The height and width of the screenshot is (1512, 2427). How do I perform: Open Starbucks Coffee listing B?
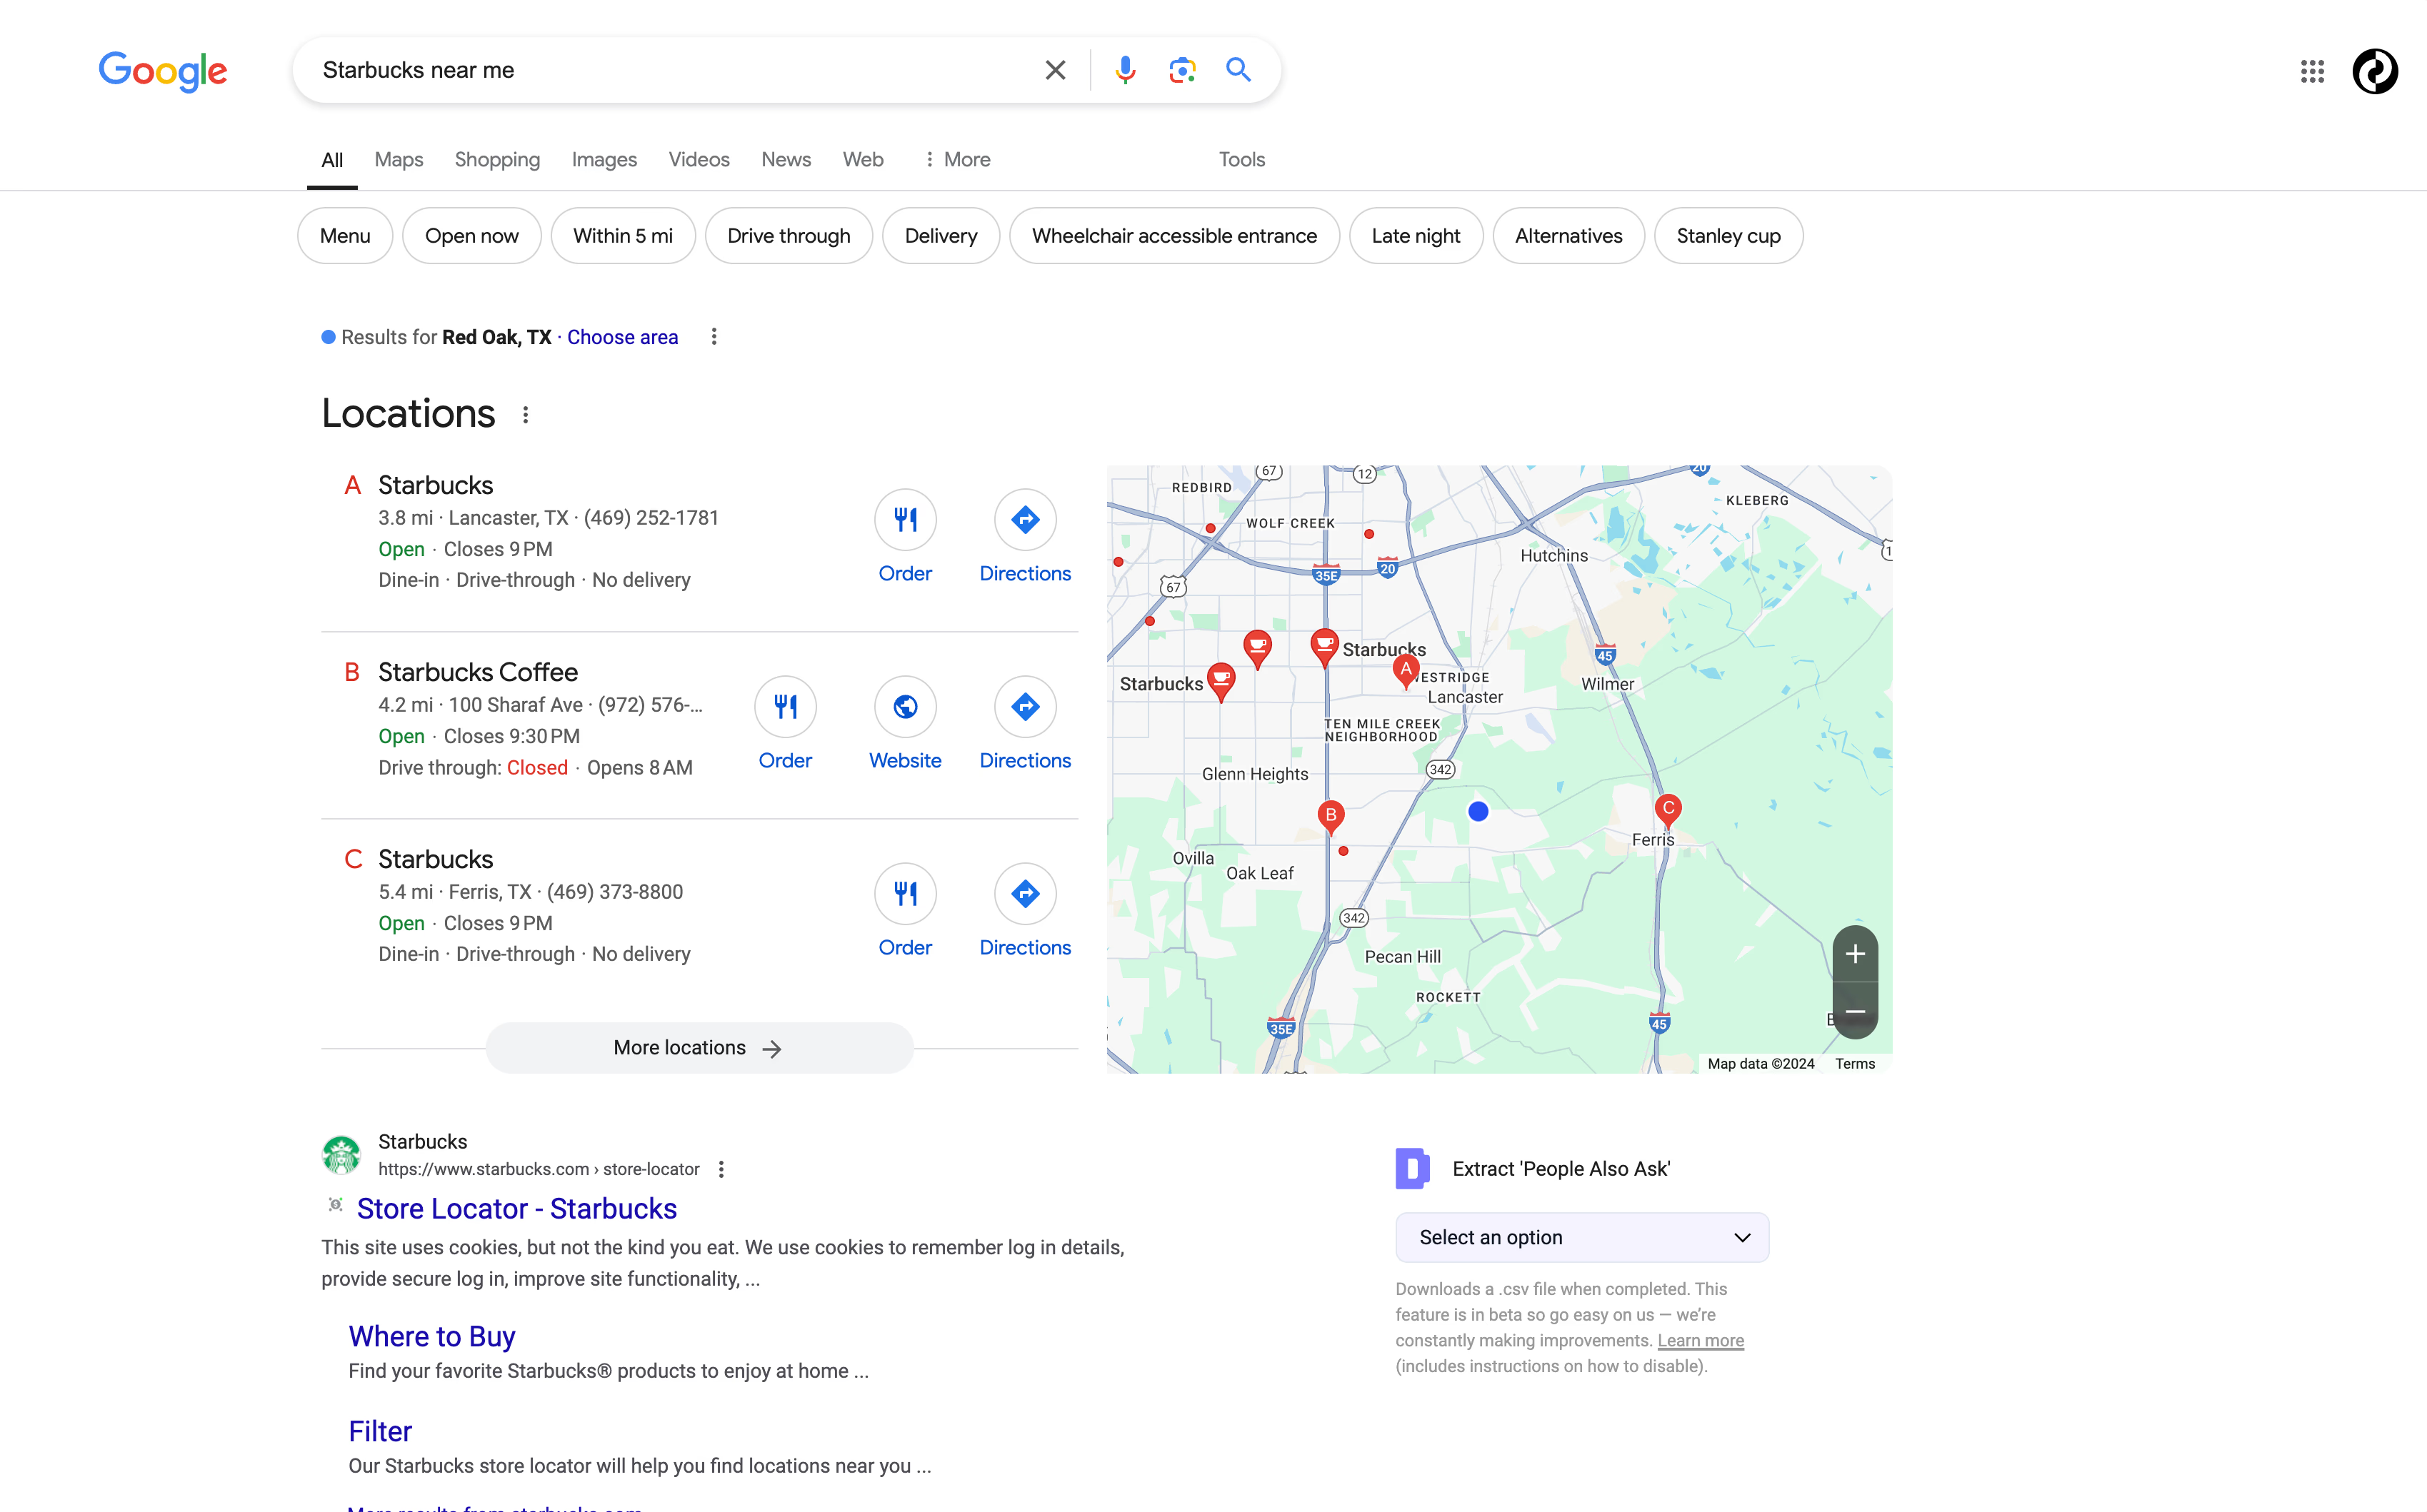479,672
